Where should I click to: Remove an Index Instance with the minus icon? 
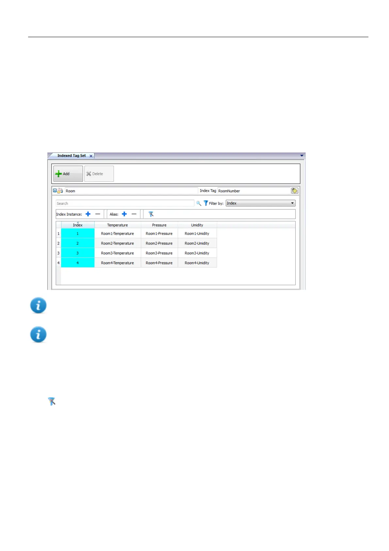pyautogui.click(x=98, y=214)
